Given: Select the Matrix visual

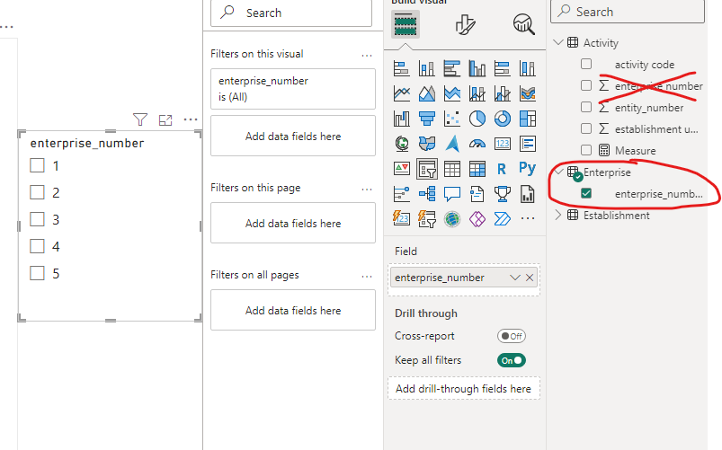Looking at the screenshot, I should [x=477, y=169].
